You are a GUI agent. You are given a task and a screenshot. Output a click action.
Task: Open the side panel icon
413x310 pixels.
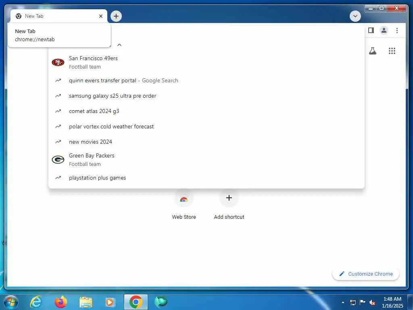[x=371, y=30]
